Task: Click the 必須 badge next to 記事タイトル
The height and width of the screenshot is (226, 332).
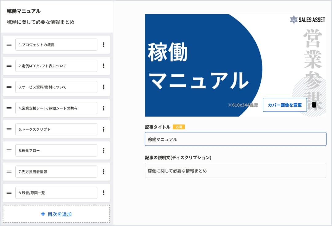Action: 178,127
